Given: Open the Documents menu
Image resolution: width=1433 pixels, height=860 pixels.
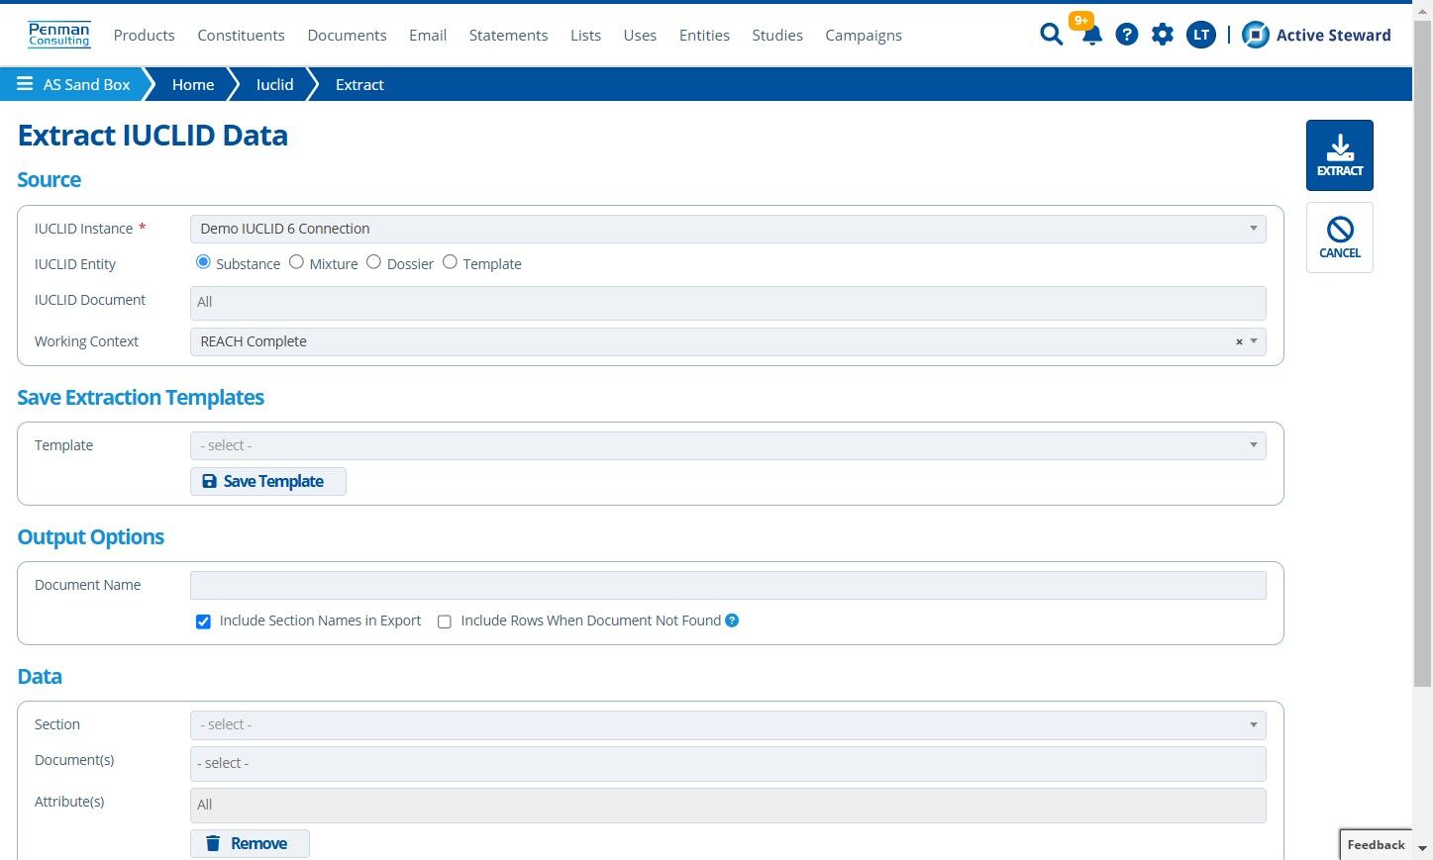Looking at the screenshot, I should 347,35.
